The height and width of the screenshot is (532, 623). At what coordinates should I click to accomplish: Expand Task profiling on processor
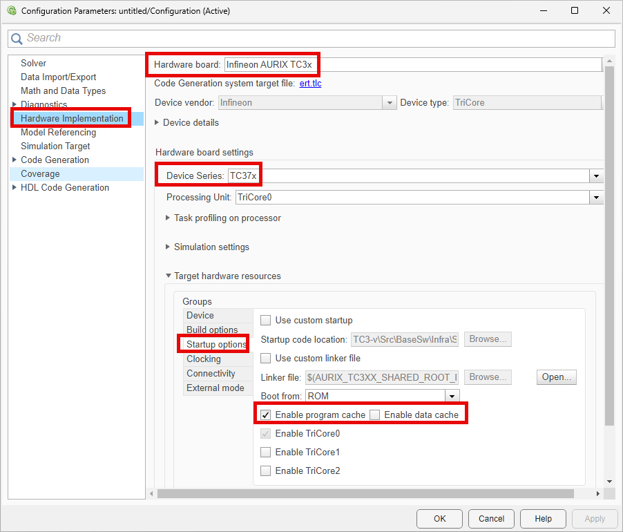coord(168,218)
